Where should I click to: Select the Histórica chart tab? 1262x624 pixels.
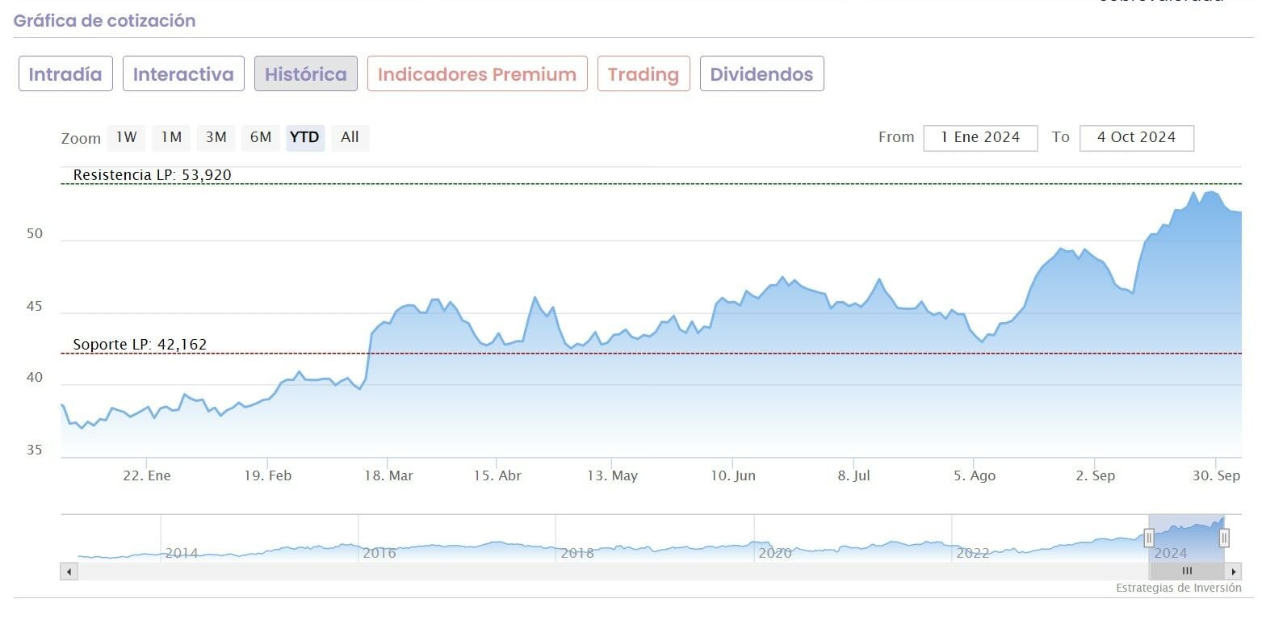306,74
